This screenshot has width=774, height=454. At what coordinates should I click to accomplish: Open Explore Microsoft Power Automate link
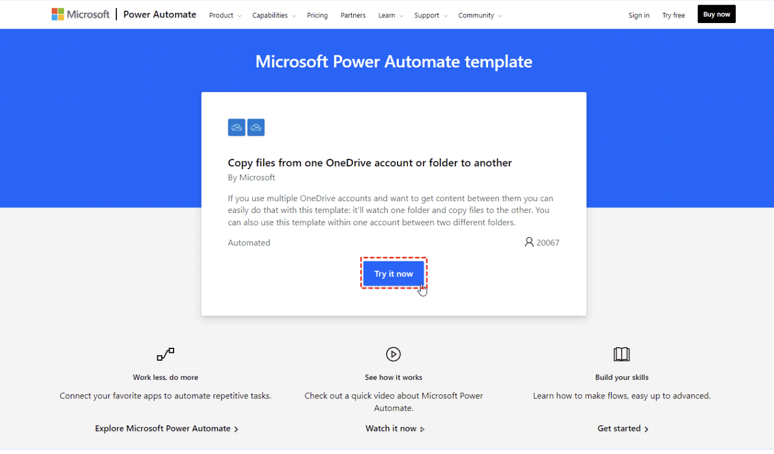[167, 429]
